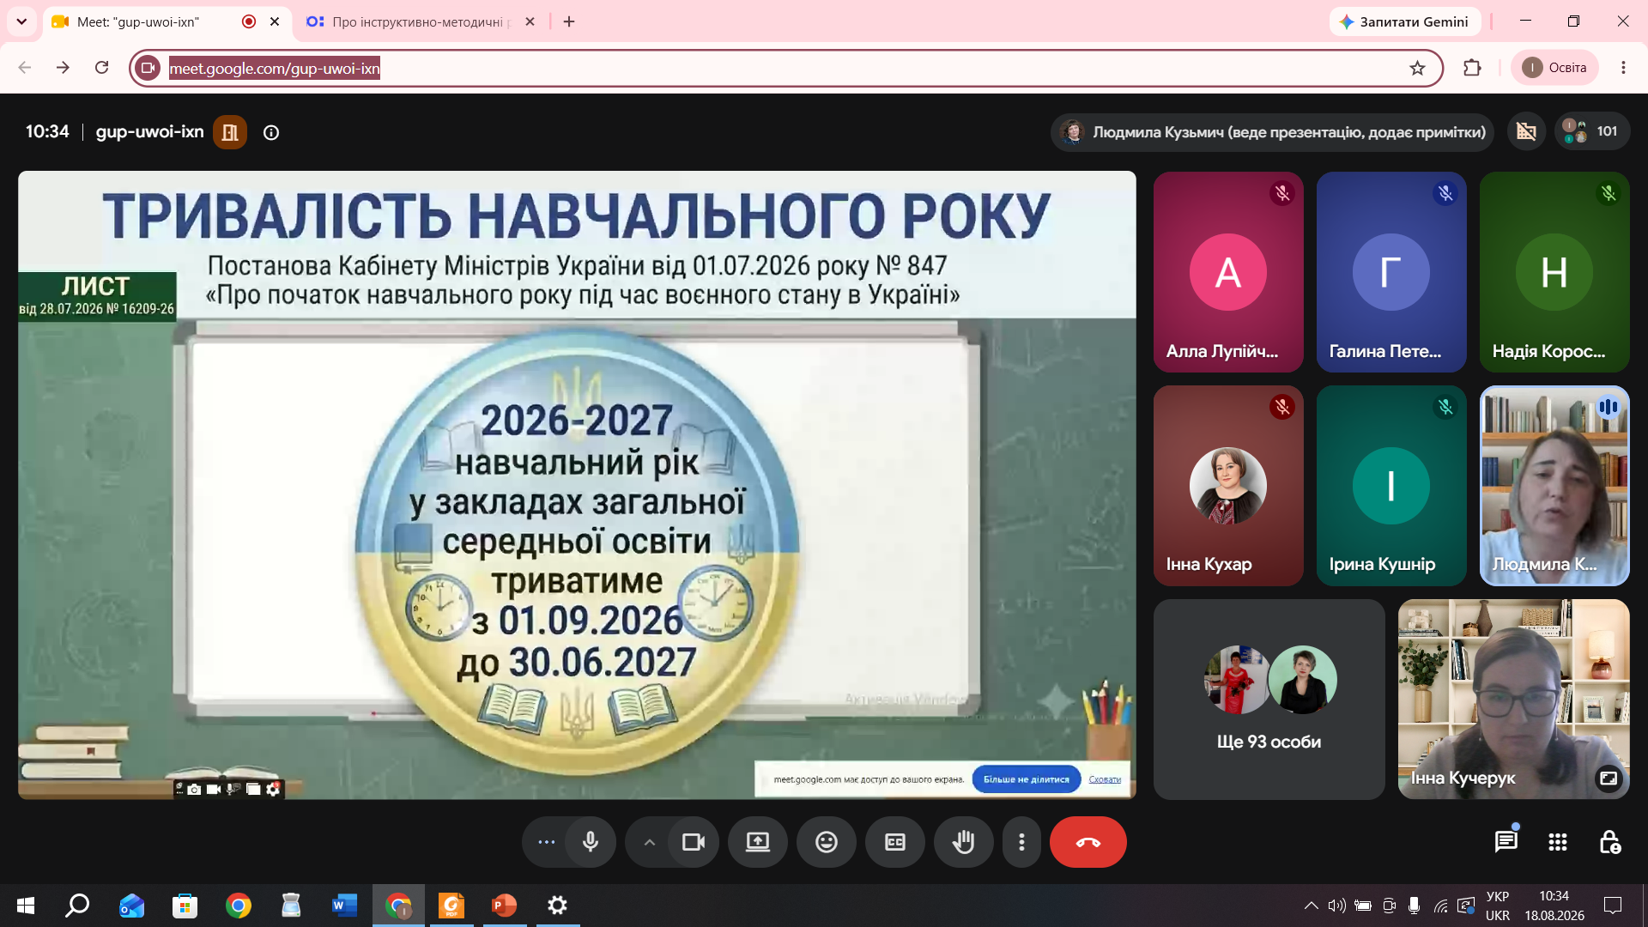Click 'Більше не ділитися' button

click(1027, 779)
